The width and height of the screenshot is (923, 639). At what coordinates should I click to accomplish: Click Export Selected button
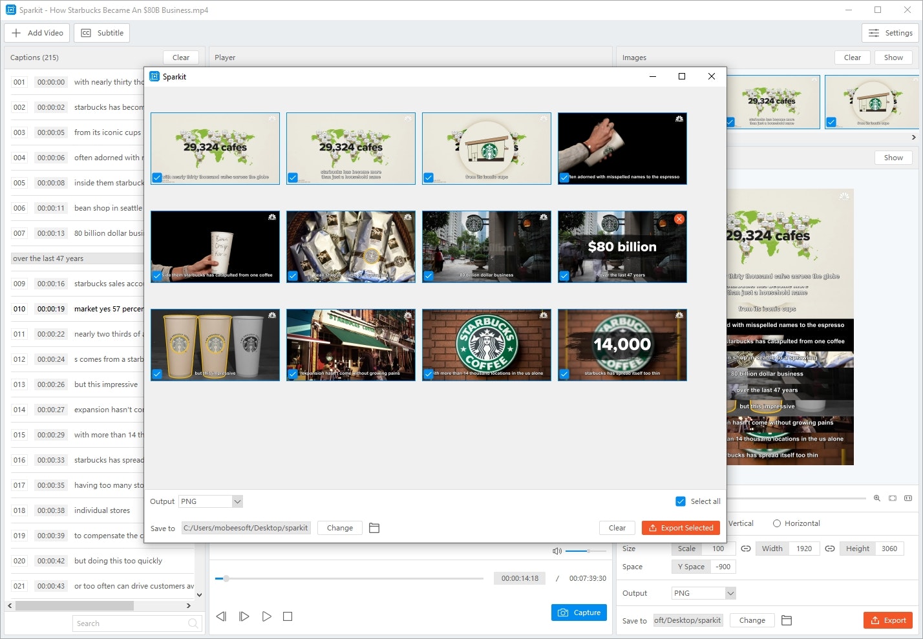(x=681, y=528)
